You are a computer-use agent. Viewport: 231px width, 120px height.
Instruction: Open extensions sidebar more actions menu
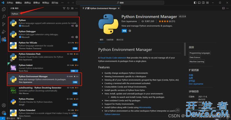click(76, 8)
